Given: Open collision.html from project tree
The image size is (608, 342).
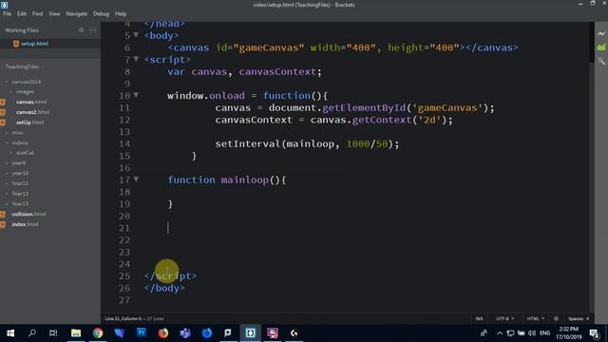Looking at the screenshot, I should coord(28,214).
